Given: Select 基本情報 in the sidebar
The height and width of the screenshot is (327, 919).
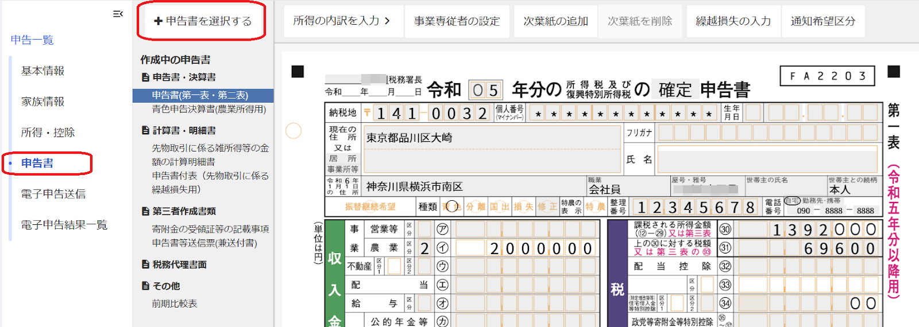Looking at the screenshot, I should tap(43, 71).
